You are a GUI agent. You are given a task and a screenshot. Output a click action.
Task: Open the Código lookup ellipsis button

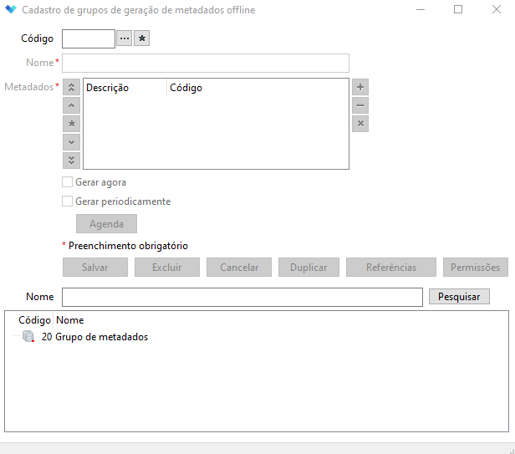[x=124, y=38]
